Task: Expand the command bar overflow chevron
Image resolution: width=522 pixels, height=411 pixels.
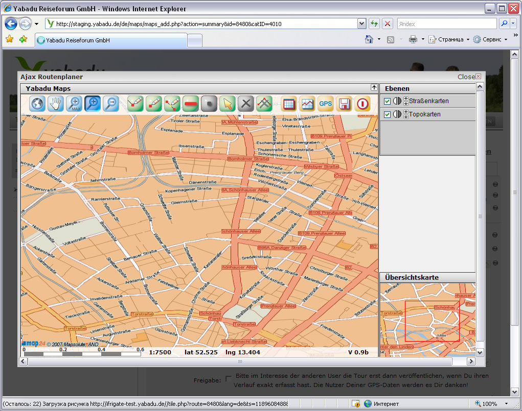Action: pyautogui.click(x=516, y=35)
